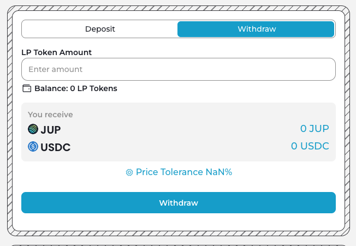The height and width of the screenshot is (246, 356).
Task: Click the 0 USDC receive amount
Action: click(310, 146)
